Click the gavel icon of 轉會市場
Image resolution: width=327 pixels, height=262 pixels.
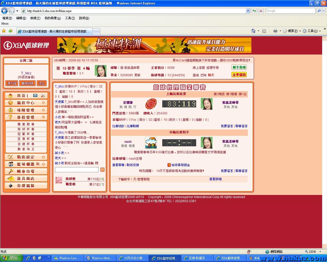pyautogui.click(x=10, y=171)
